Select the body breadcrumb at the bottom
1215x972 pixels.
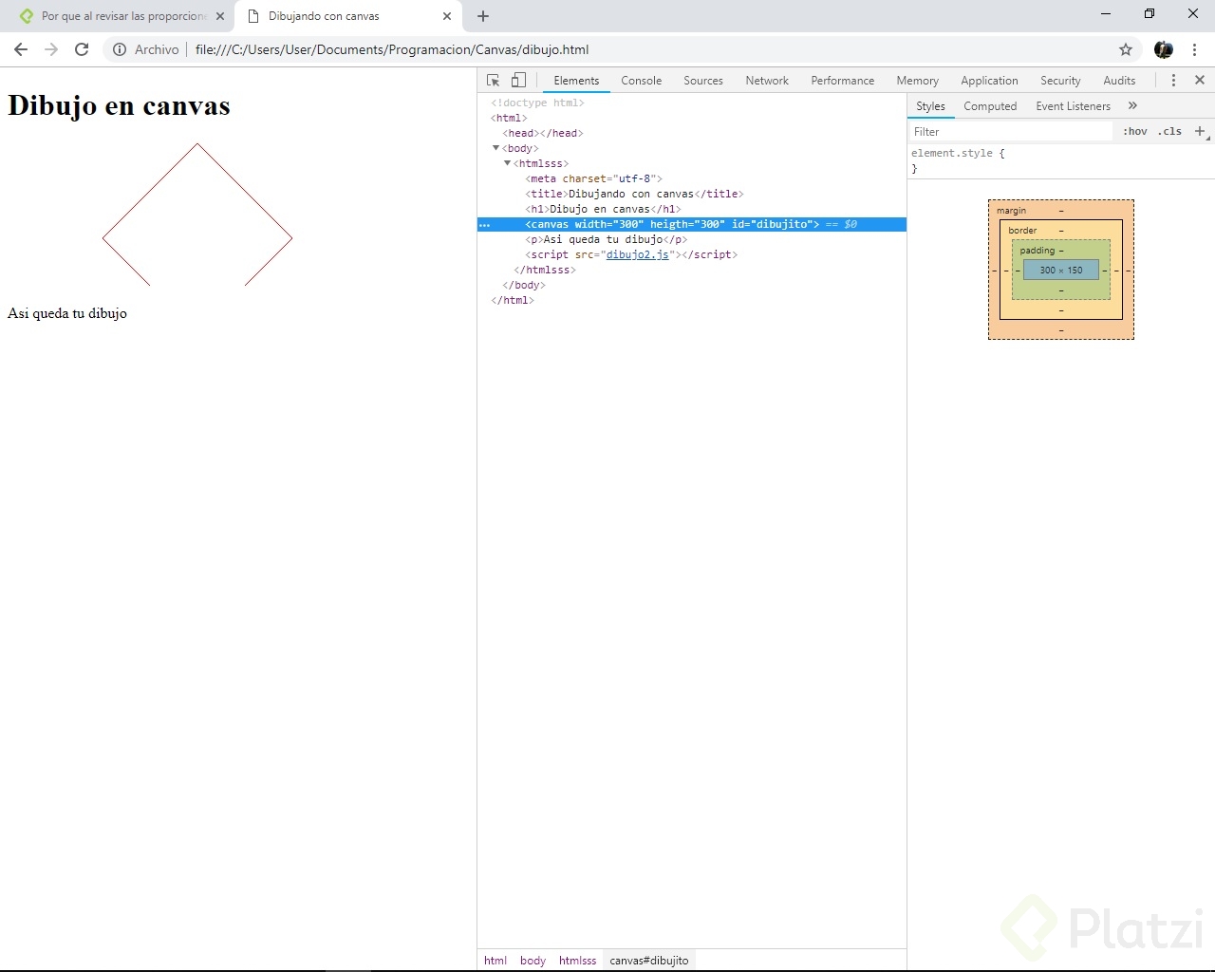tap(533, 961)
